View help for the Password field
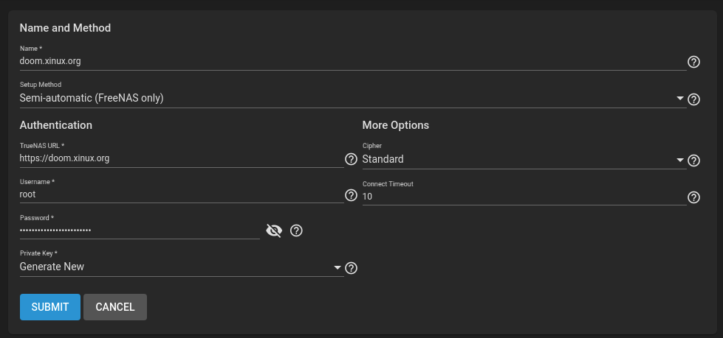The height and width of the screenshot is (338, 723). [296, 231]
